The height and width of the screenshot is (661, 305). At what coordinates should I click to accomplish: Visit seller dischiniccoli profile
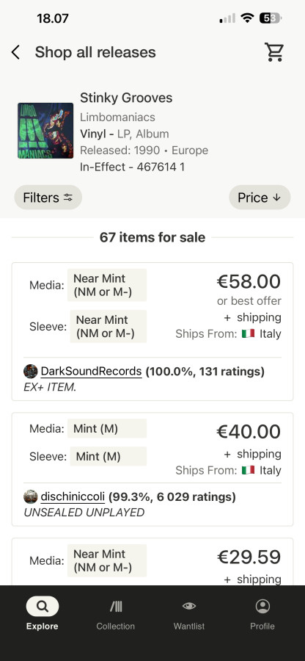pyautogui.click(x=73, y=497)
